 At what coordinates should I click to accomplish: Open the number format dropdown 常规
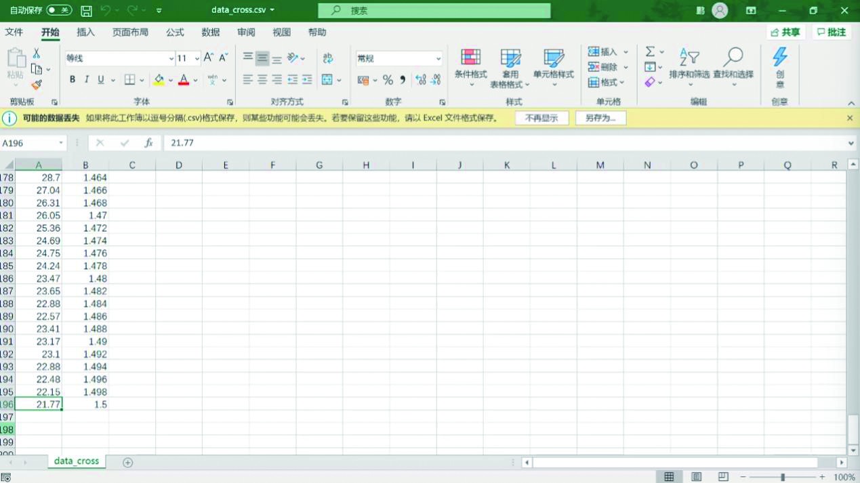pyautogui.click(x=438, y=59)
